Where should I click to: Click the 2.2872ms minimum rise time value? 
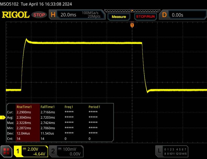click(x=24, y=128)
